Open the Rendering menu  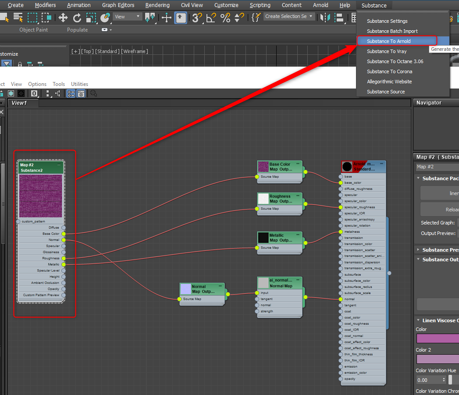click(x=157, y=5)
